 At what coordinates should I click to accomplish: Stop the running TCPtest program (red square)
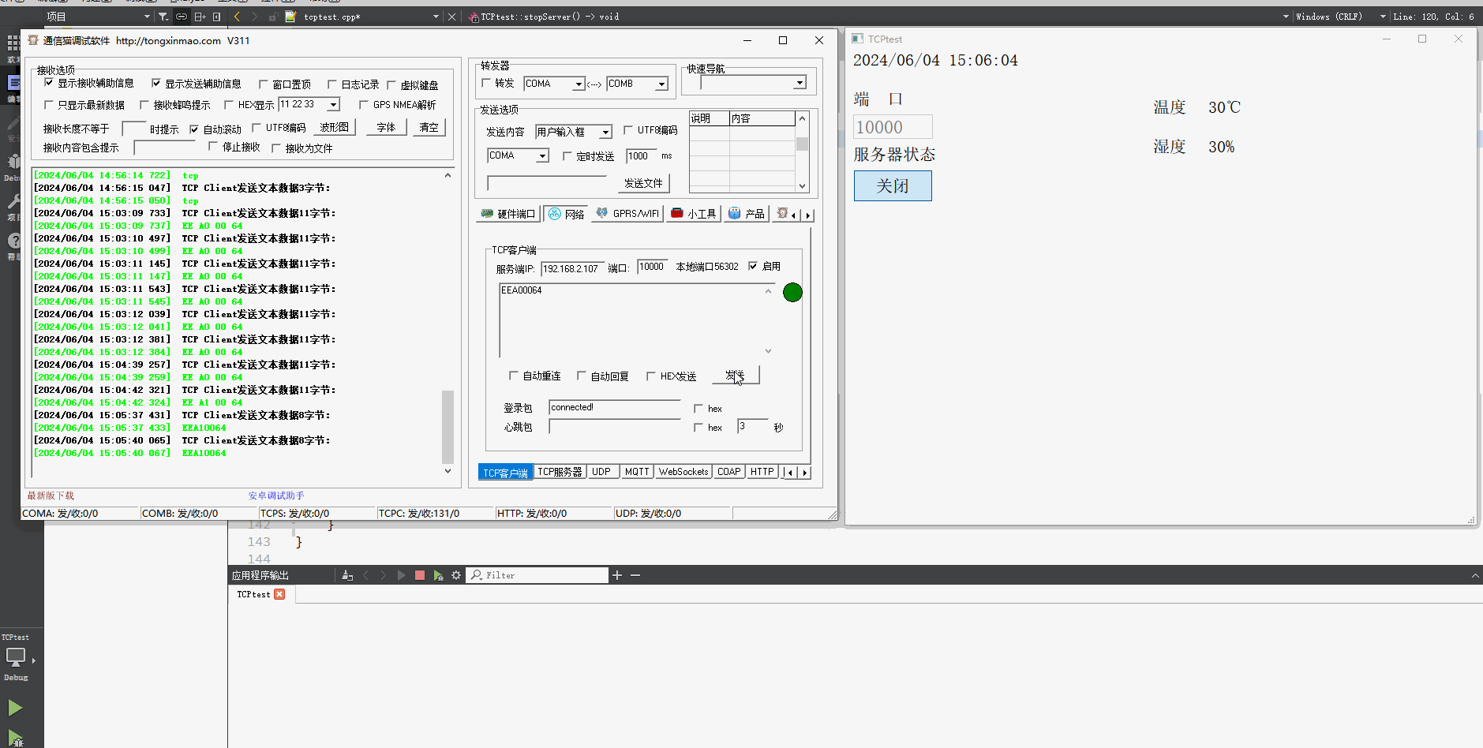(x=420, y=575)
